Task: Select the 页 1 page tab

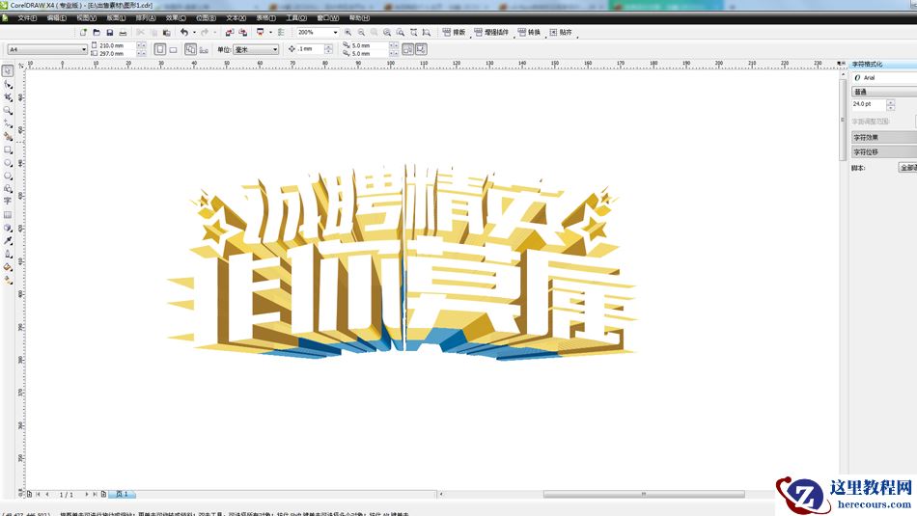Action: tap(122, 495)
